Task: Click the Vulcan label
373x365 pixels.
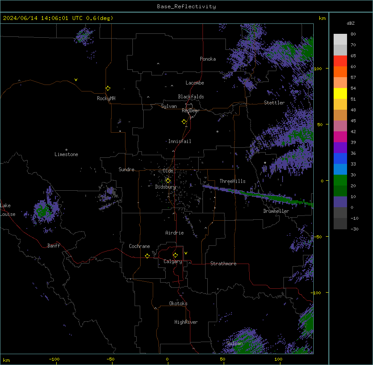Action: 235,343
